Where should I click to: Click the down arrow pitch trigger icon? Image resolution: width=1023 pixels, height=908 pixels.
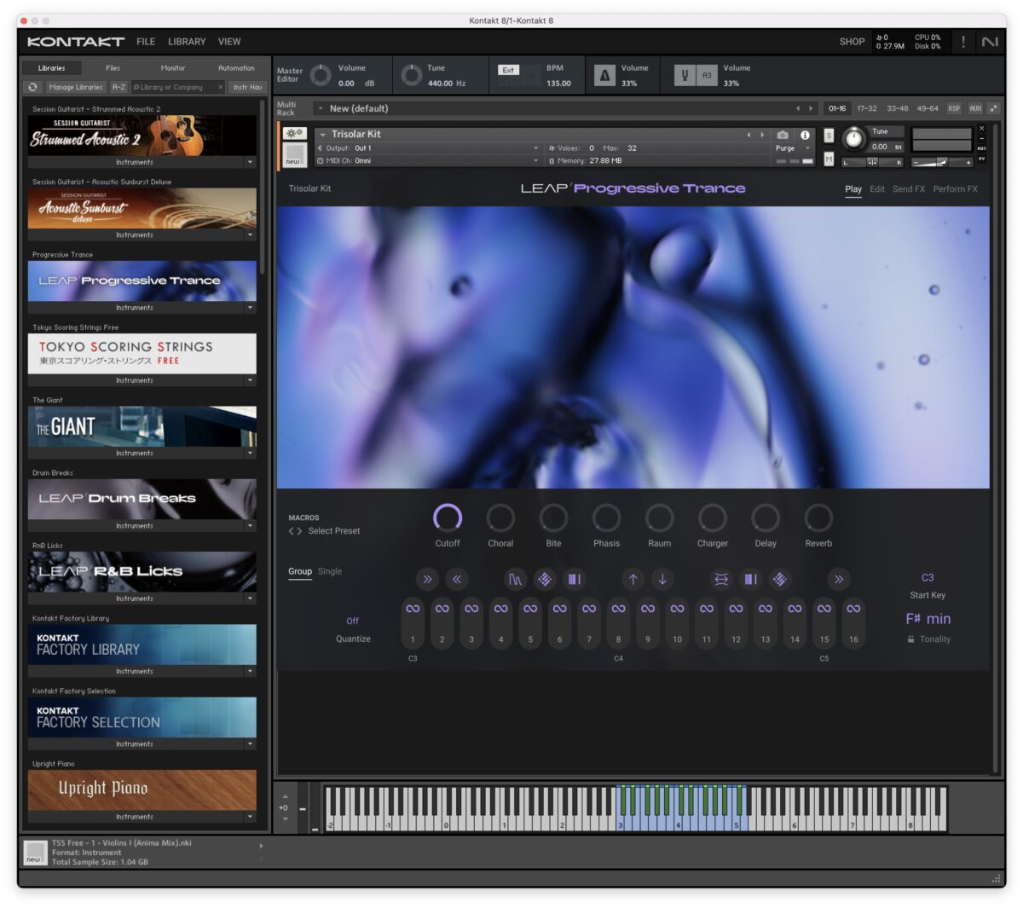(x=662, y=580)
